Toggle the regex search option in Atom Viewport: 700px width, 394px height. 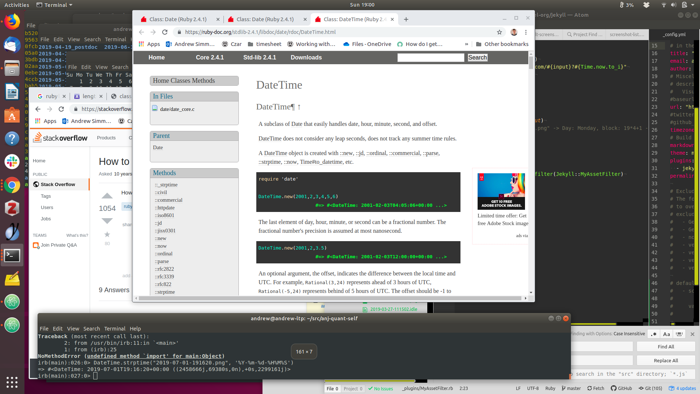point(654,334)
